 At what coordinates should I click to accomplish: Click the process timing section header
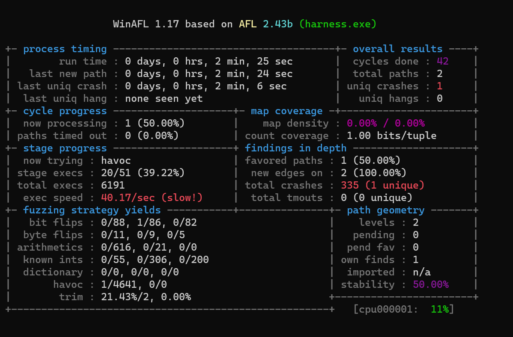click(x=65, y=49)
